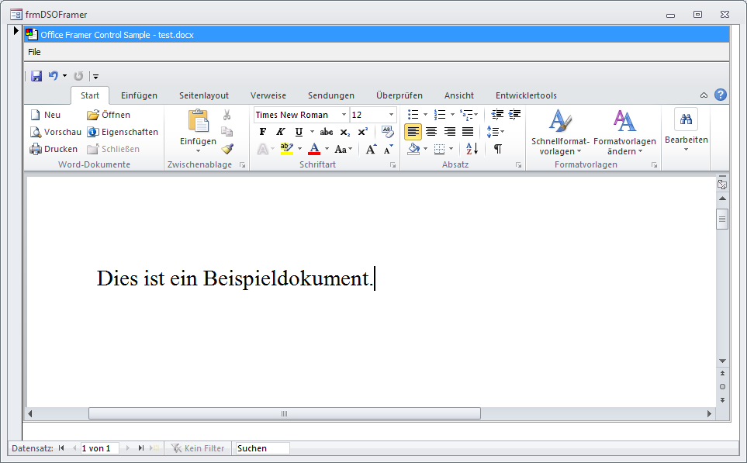This screenshot has width=747, height=463.
Task: Open the Times New Roman font dropdown
Action: pos(344,115)
